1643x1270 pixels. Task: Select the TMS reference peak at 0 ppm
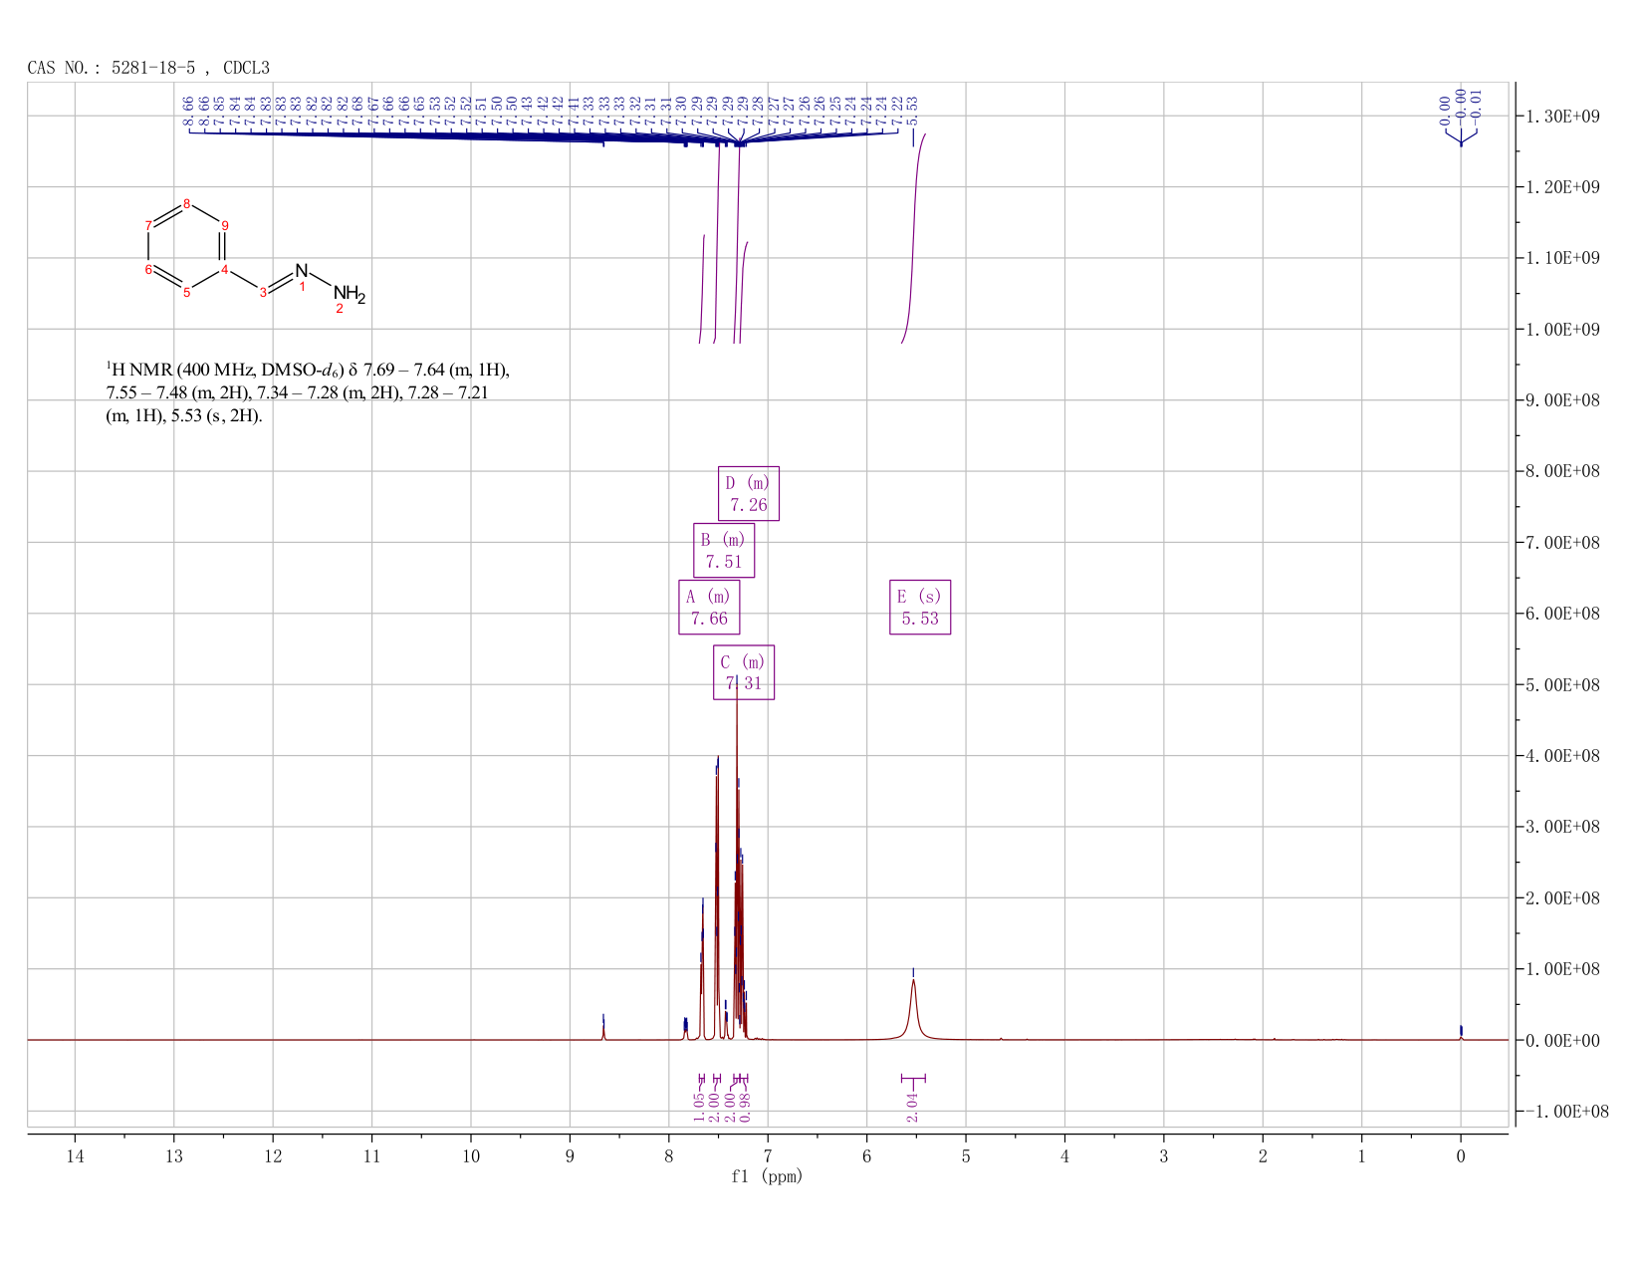pos(1461,1032)
